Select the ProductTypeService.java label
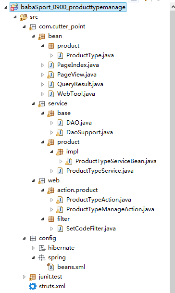Viewport: 175px width, 293px height. (100, 171)
